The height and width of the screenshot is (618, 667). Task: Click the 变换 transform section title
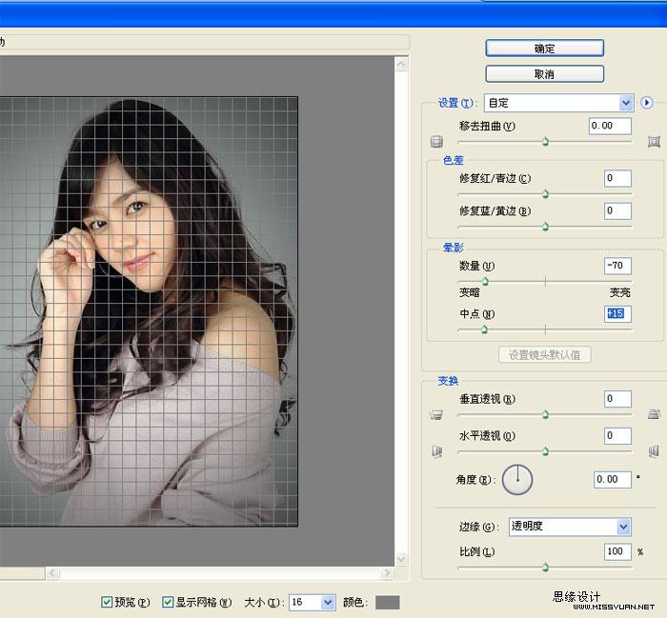(x=448, y=381)
